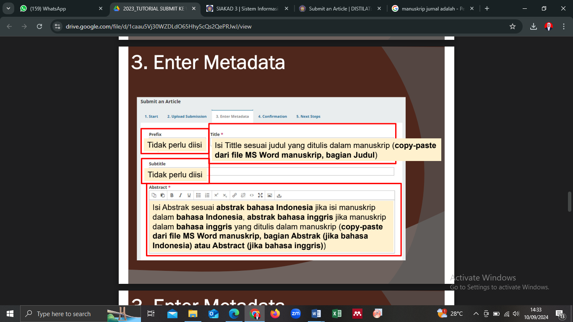This screenshot has height=322, width=573.
Task: Click the 28°C weather widget
Action: click(x=450, y=314)
